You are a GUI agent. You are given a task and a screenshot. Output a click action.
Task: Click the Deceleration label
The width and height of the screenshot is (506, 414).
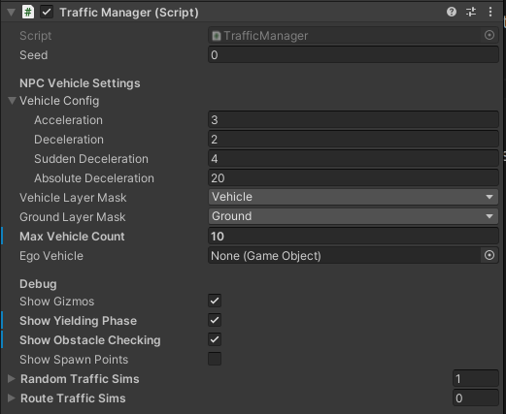[69, 140]
